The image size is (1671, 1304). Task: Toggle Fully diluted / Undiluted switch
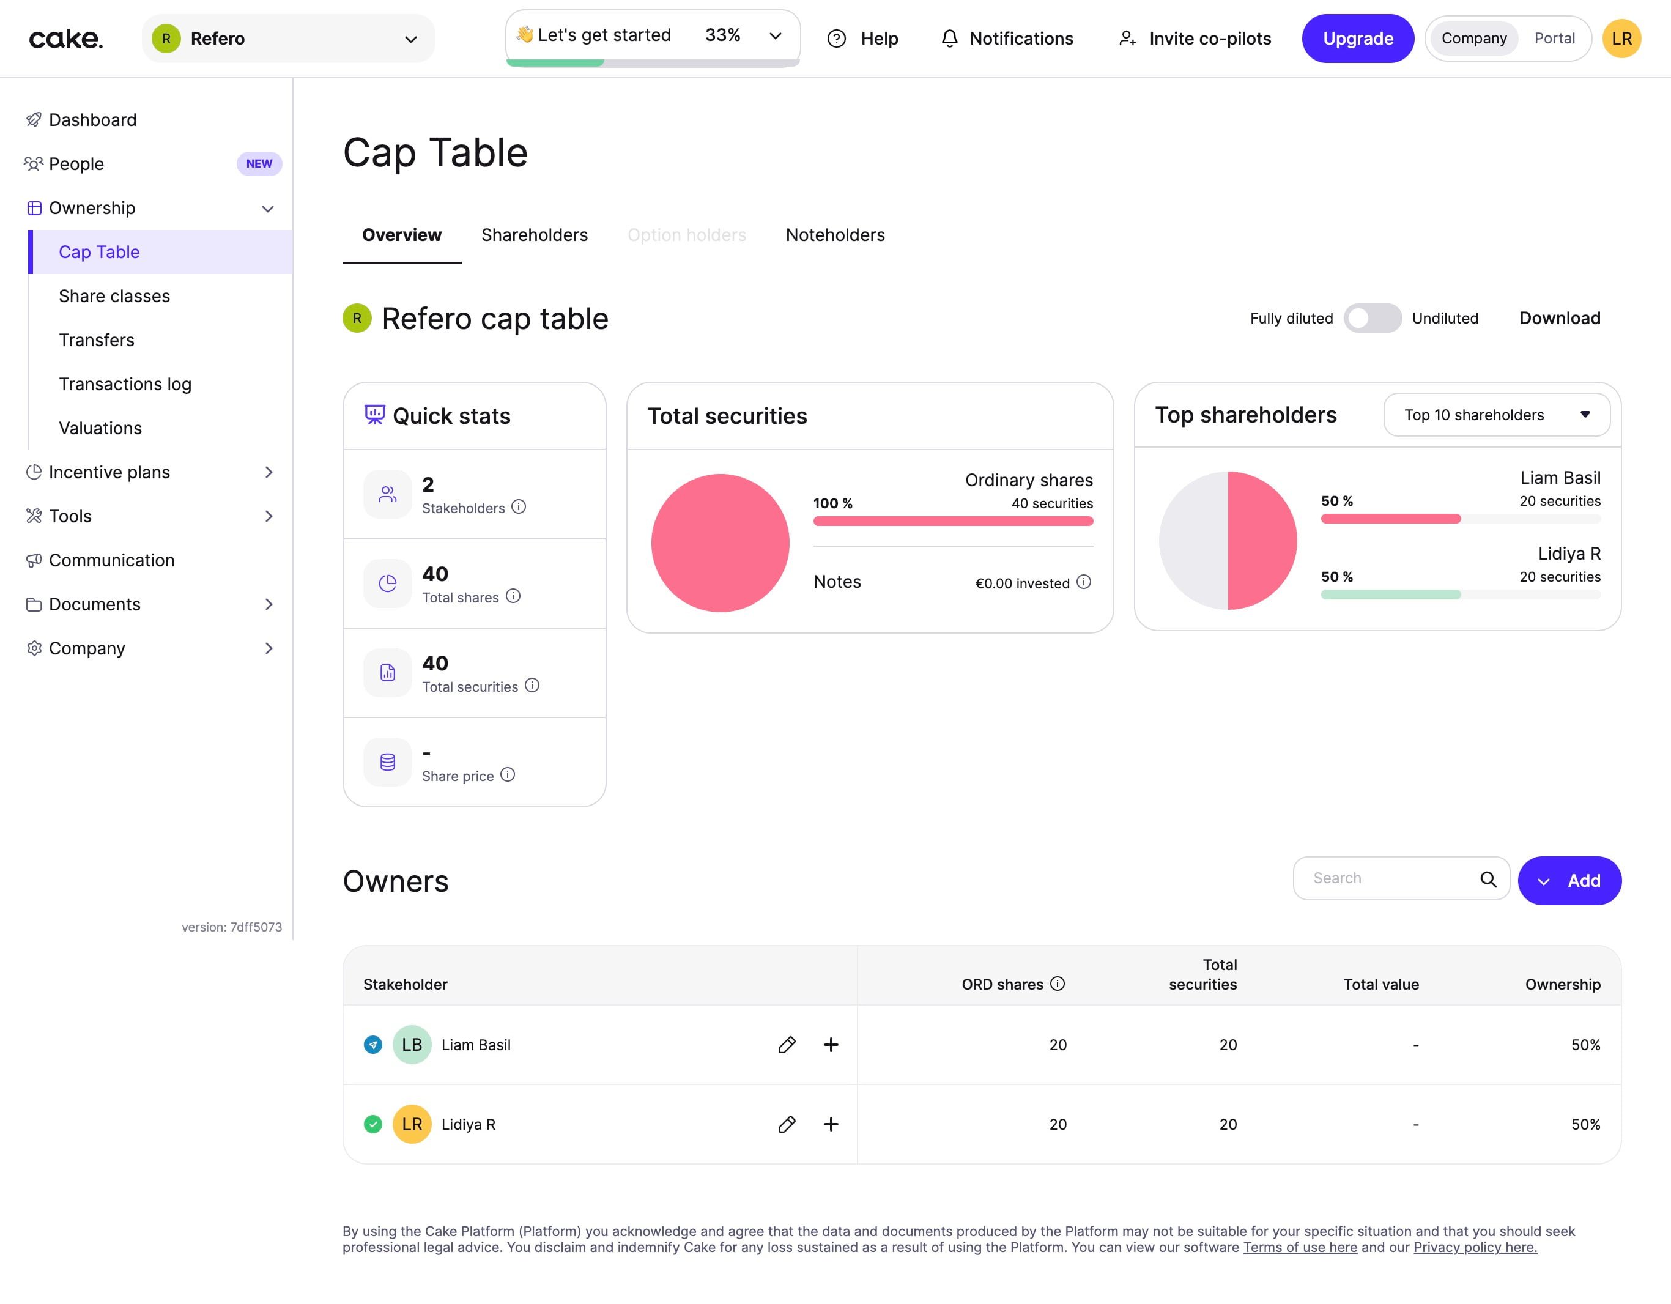click(1373, 318)
